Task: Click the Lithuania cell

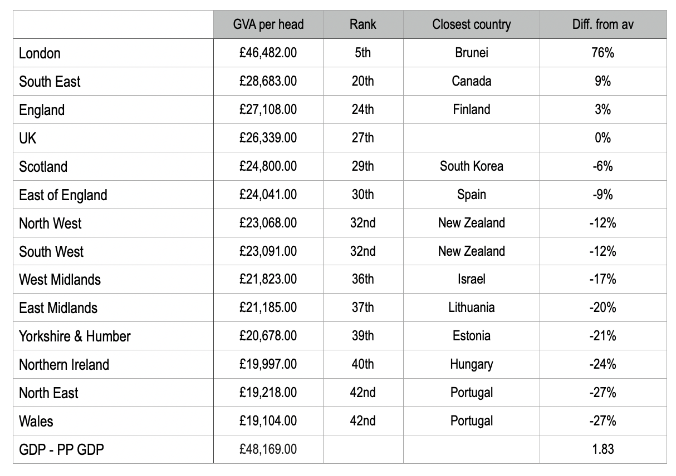Action: (x=471, y=308)
